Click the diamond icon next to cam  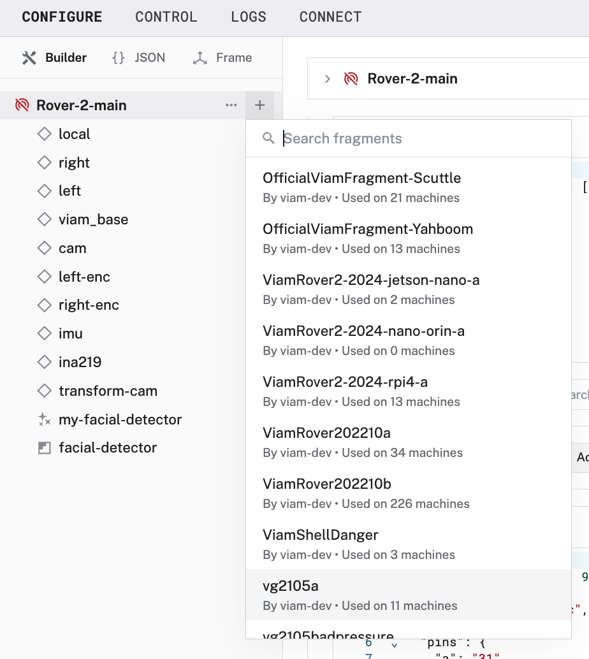click(44, 248)
